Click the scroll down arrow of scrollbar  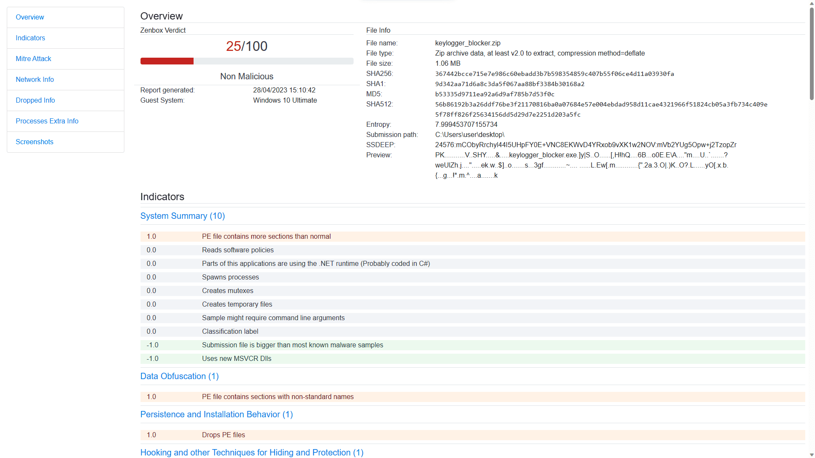(x=812, y=455)
